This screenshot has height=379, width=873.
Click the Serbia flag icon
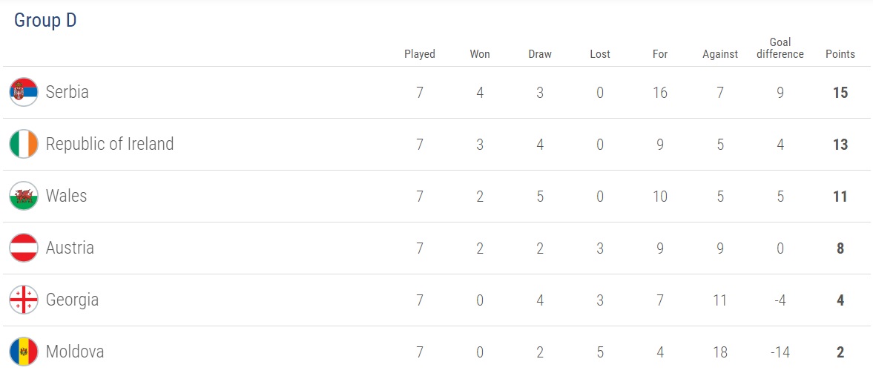click(x=24, y=92)
